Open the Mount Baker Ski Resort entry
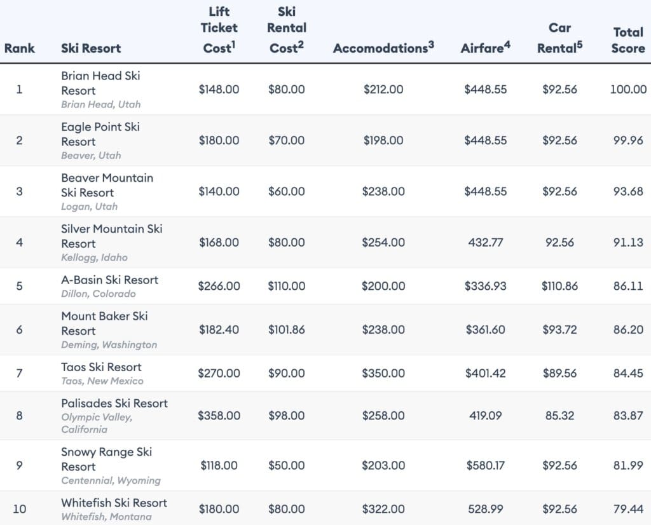651x525 pixels. point(104,323)
